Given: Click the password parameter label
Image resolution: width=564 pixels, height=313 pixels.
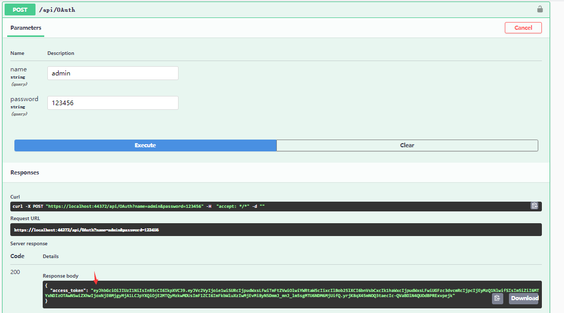Looking at the screenshot, I should click(24, 99).
